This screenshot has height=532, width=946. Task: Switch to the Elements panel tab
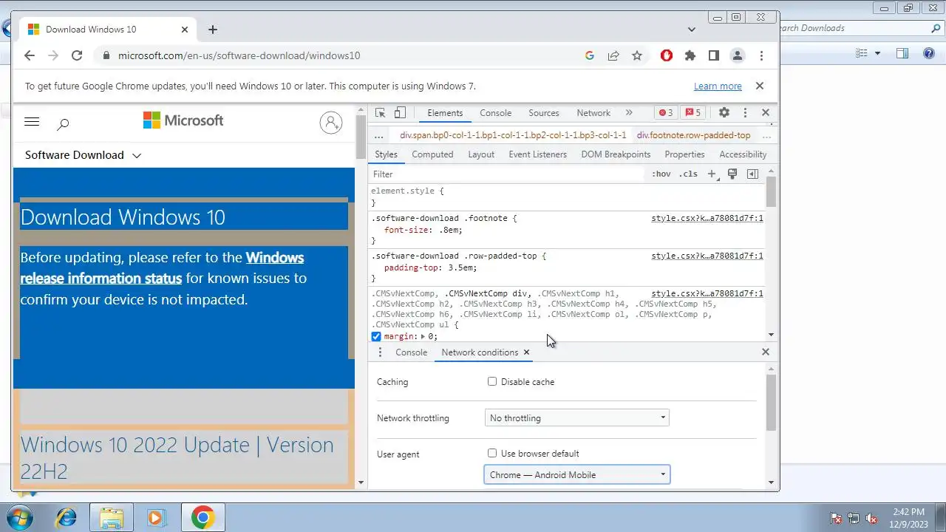pyautogui.click(x=445, y=113)
